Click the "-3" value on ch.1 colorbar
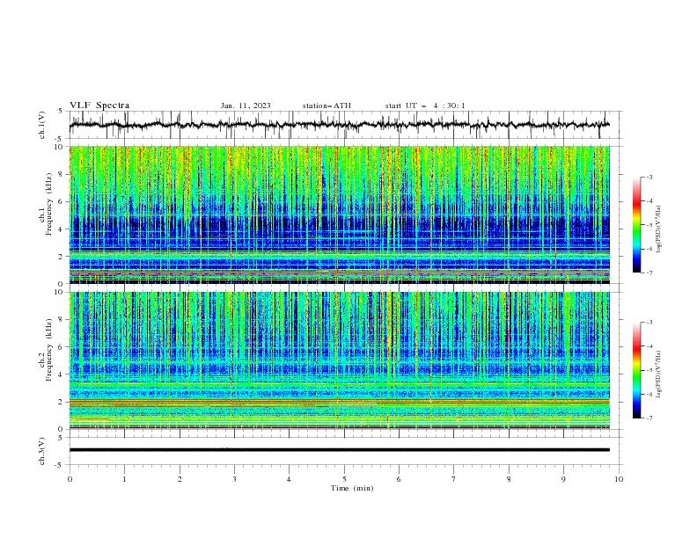This screenshot has width=697, height=538. [649, 177]
